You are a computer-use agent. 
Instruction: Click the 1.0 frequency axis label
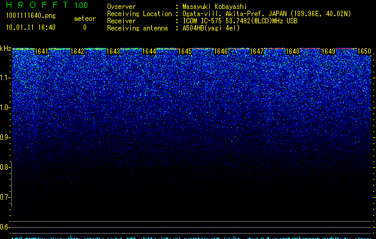(5, 108)
